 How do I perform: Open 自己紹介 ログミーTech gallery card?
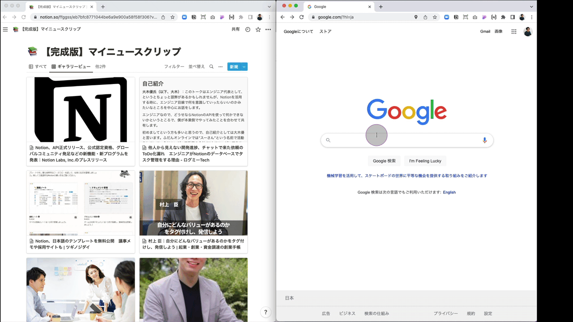193,121
